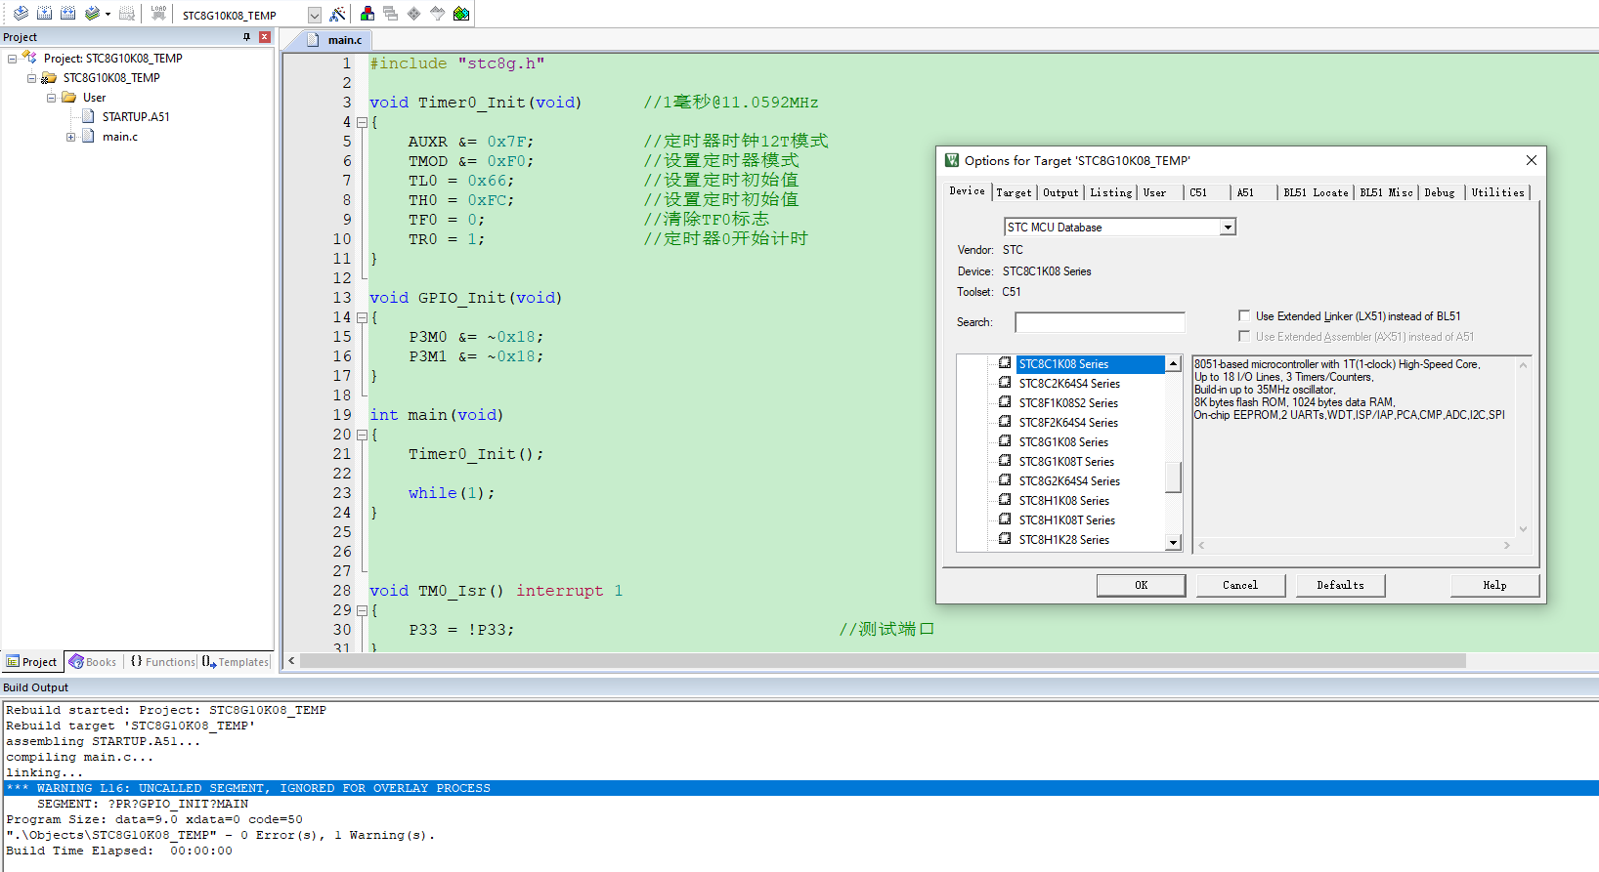Enable Use Extended Linker (LX51) checkbox
Screen dimensions: 1599x872
click(x=1244, y=315)
